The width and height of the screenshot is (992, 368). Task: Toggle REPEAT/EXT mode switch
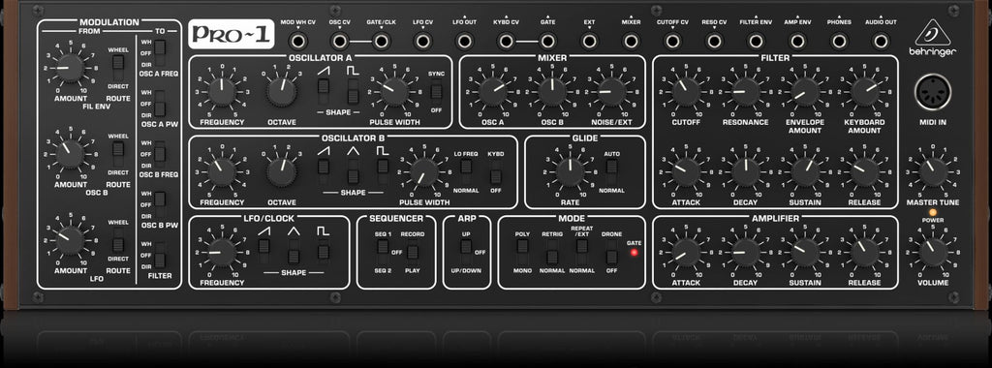[582, 252]
